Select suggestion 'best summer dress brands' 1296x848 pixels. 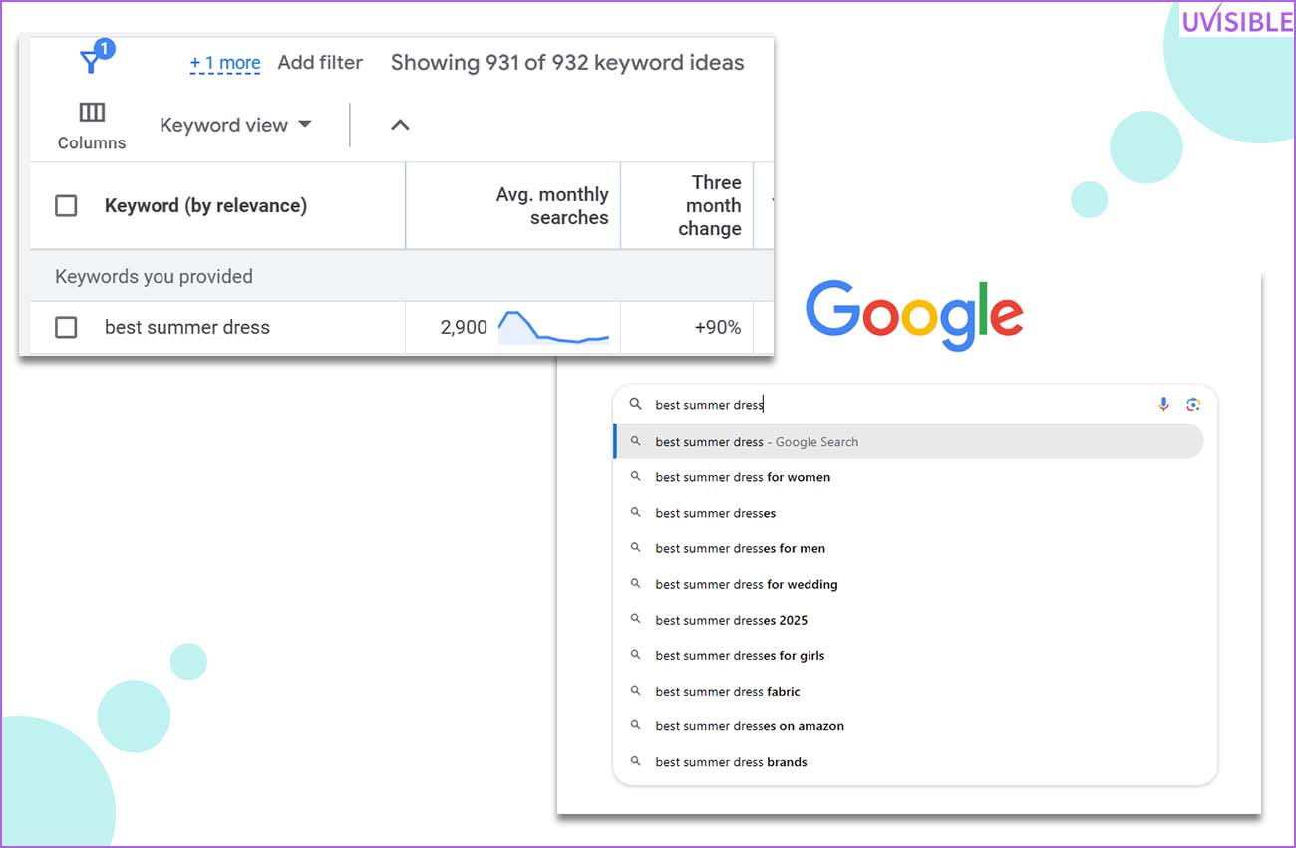coord(908,762)
